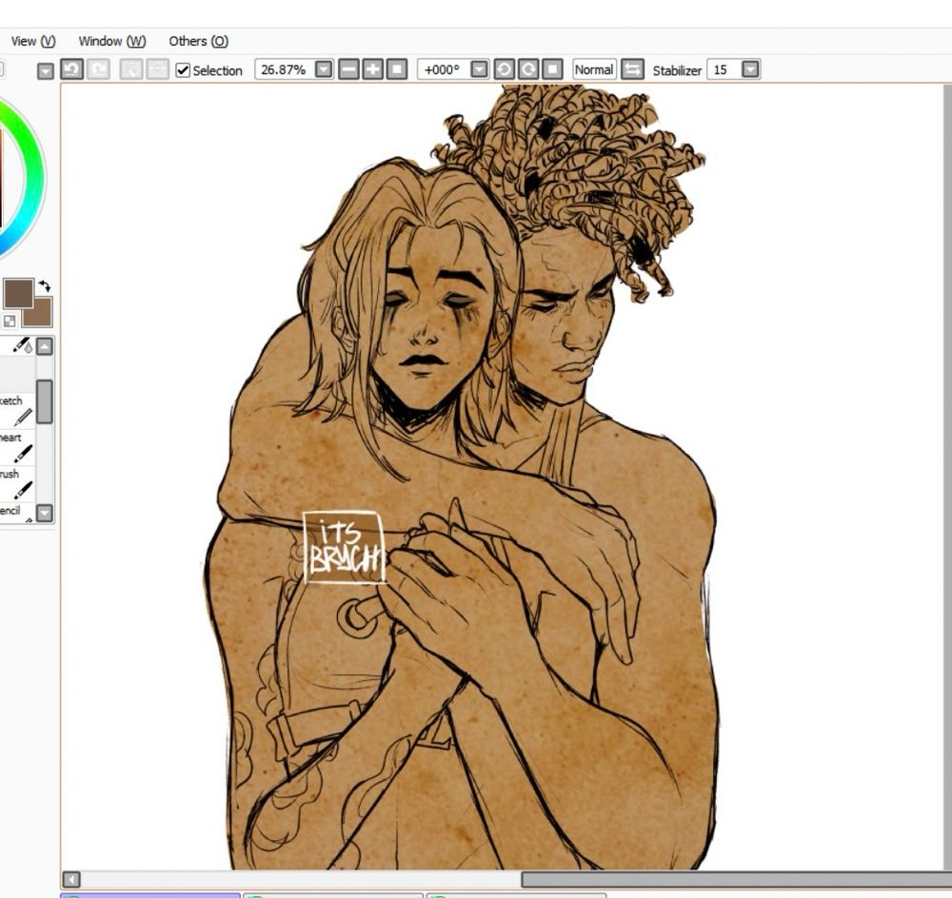This screenshot has height=898, width=952.
Task: Swap foreground and background colors
Action: click(45, 285)
